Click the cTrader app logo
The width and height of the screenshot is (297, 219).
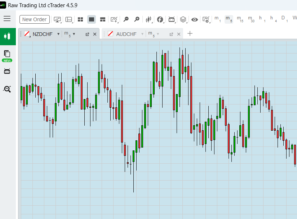pos(3,5)
